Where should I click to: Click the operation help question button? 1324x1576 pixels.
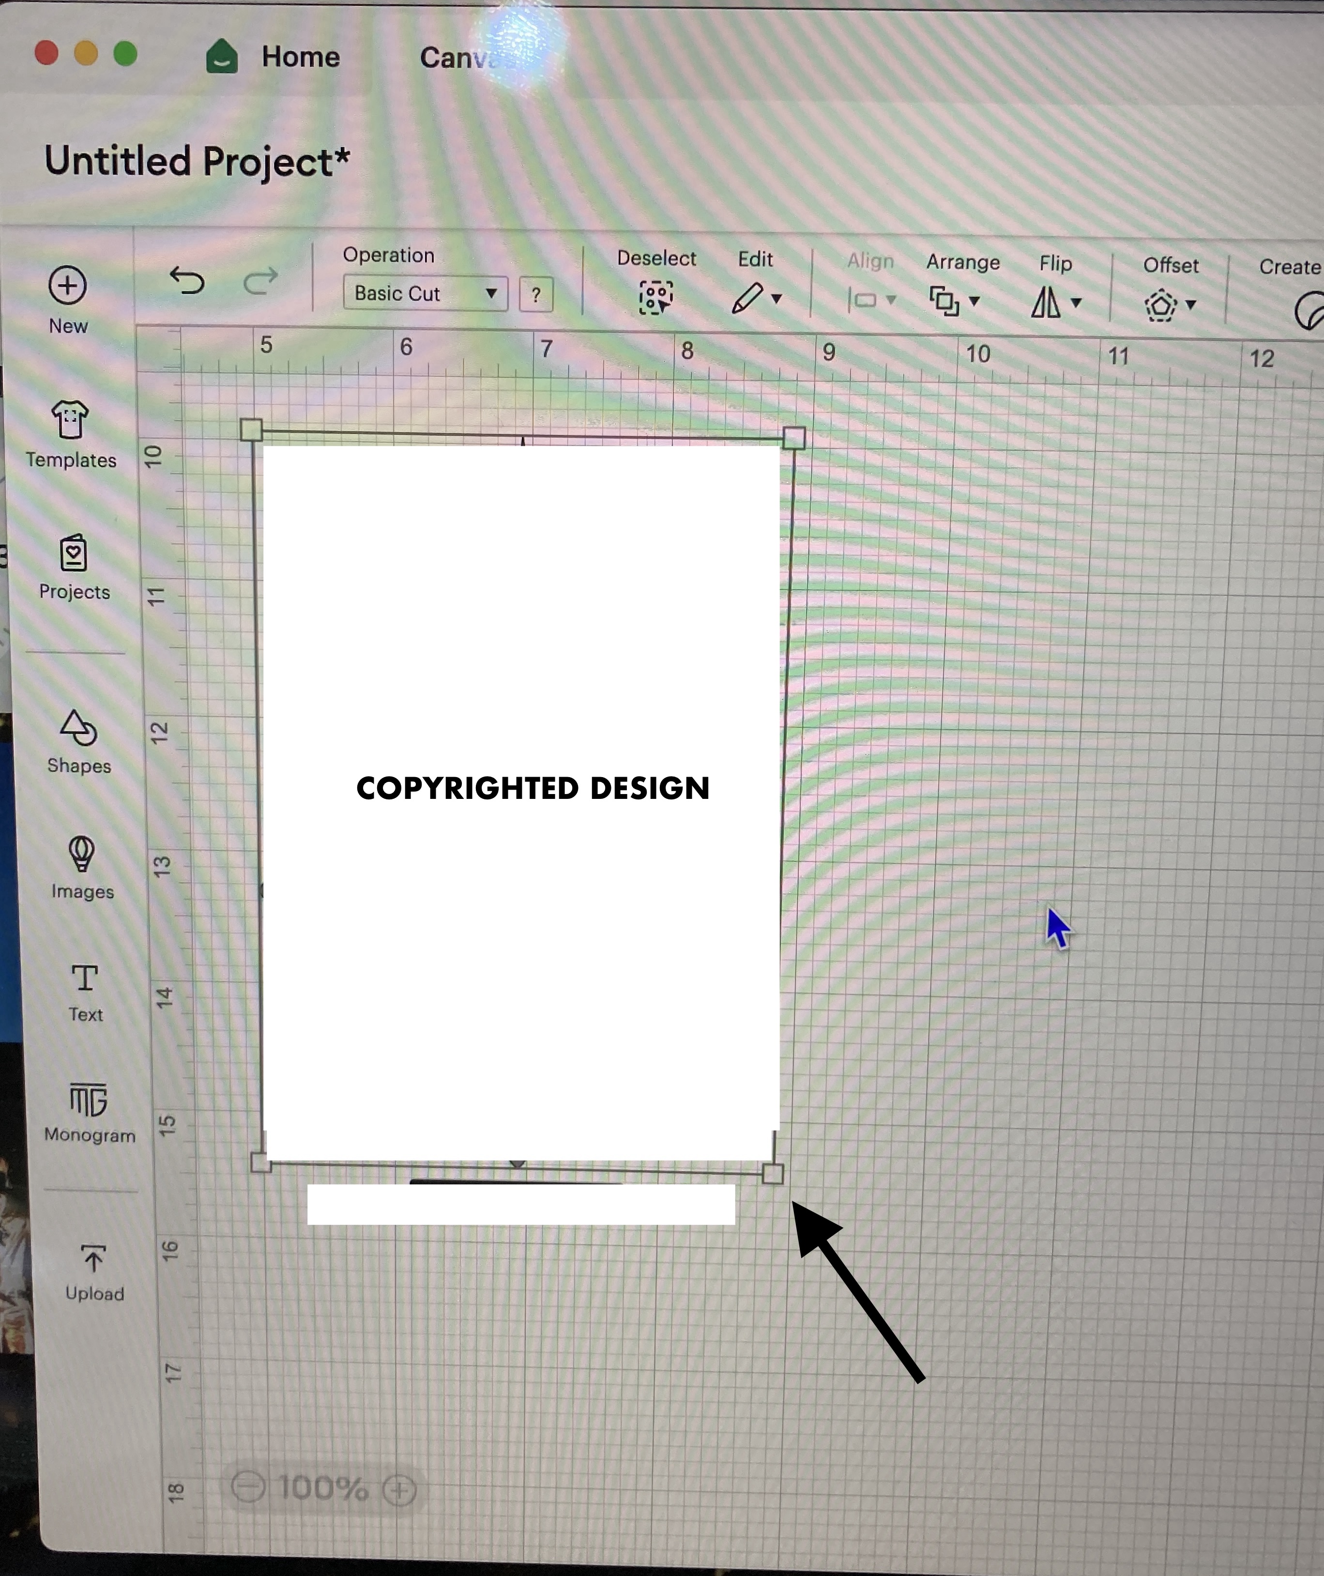point(536,295)
